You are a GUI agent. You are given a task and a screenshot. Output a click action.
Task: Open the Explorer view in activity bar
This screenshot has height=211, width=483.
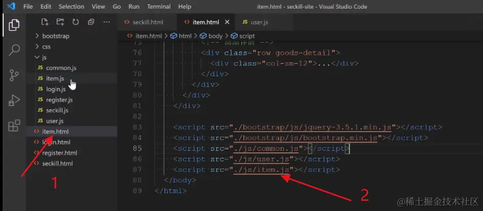[x=14, y=25]
